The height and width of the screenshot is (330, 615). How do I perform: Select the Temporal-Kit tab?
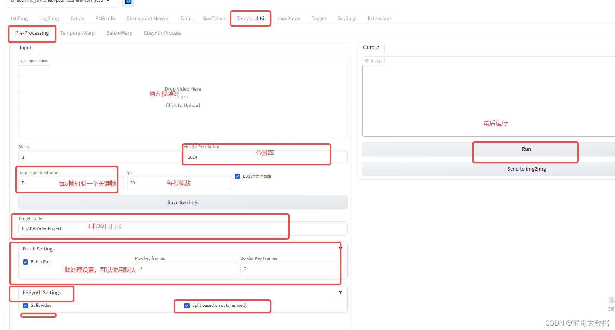(252, 18)
